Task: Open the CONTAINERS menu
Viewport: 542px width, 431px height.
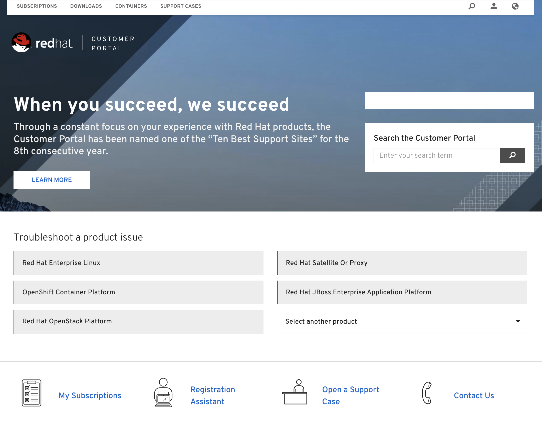Action: pos(131,6)
